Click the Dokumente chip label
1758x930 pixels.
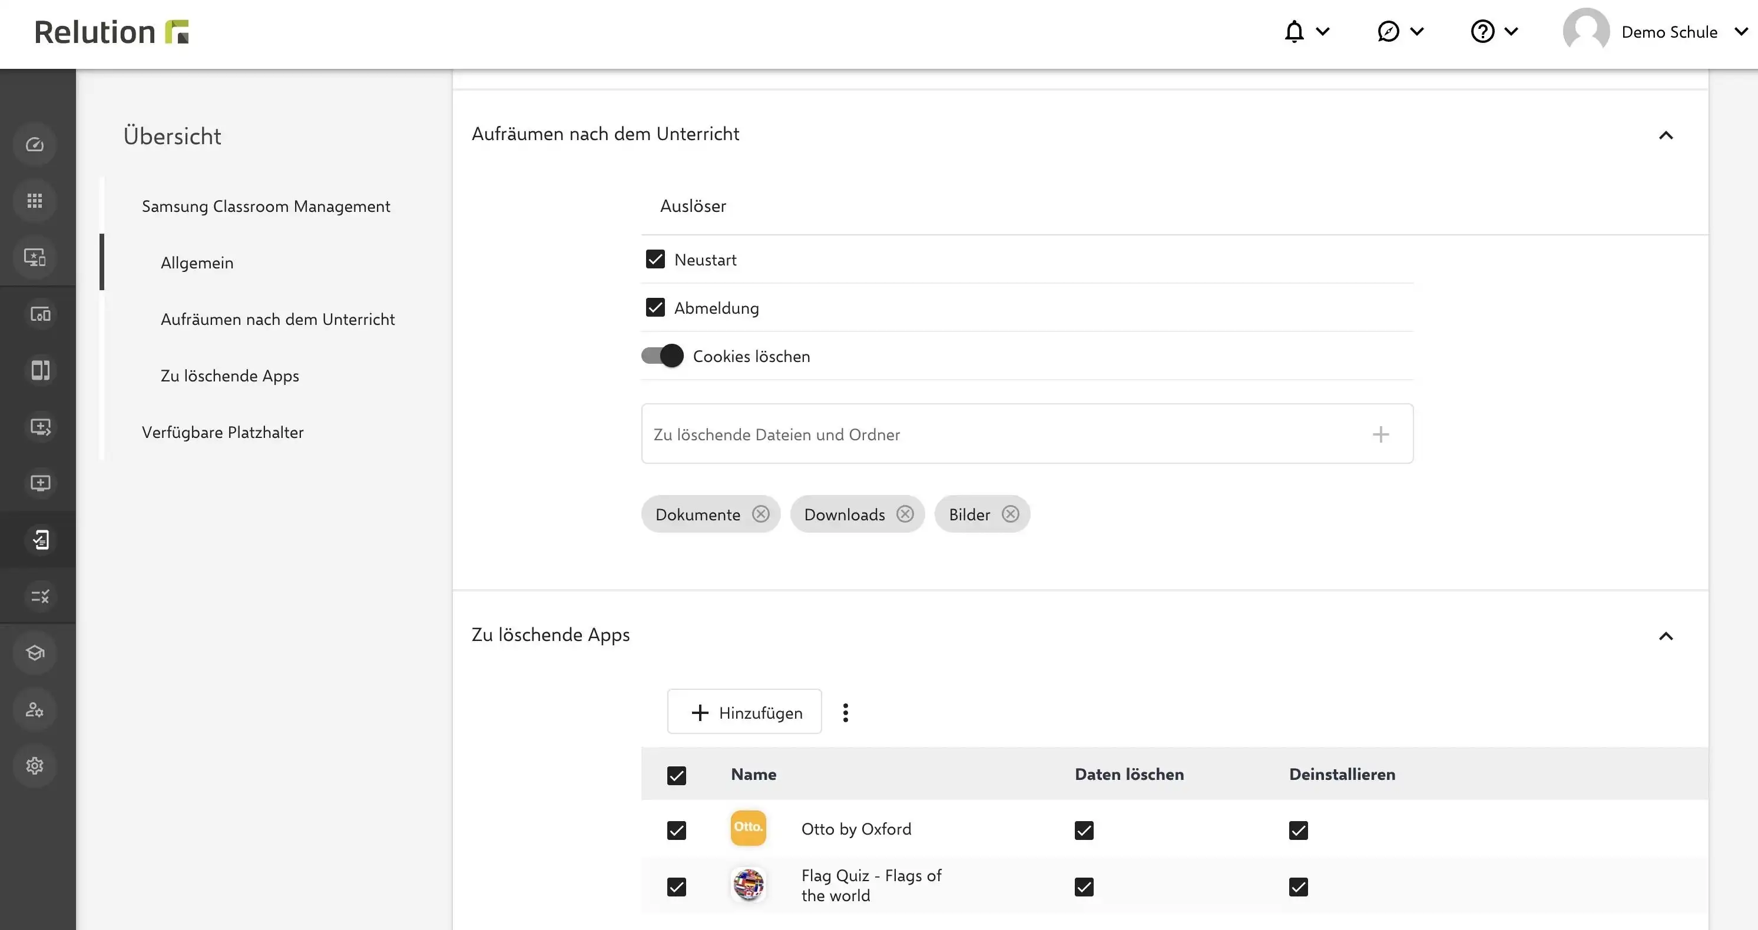[697, 514]
